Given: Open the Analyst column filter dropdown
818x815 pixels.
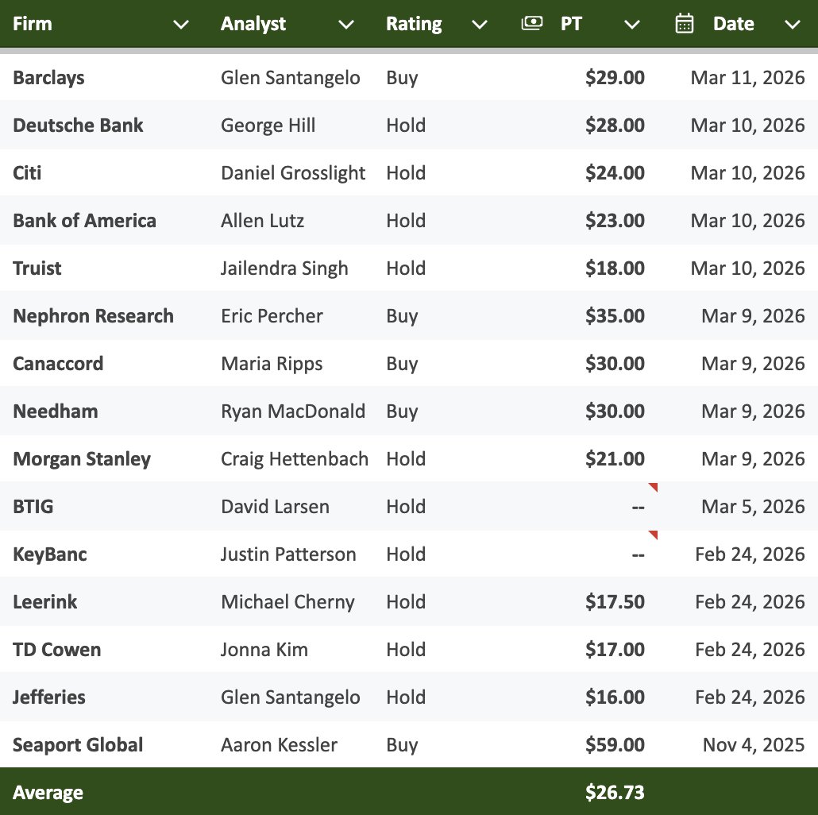Looking at the screenshot, I should 346,25.
